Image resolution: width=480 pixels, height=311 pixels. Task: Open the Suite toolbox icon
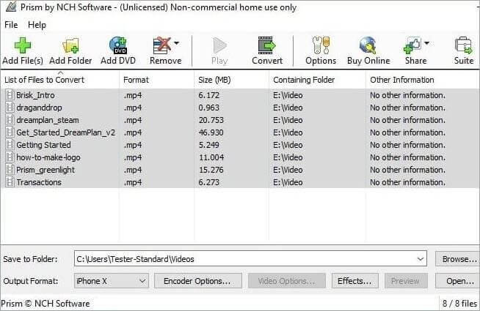(463, 46)
